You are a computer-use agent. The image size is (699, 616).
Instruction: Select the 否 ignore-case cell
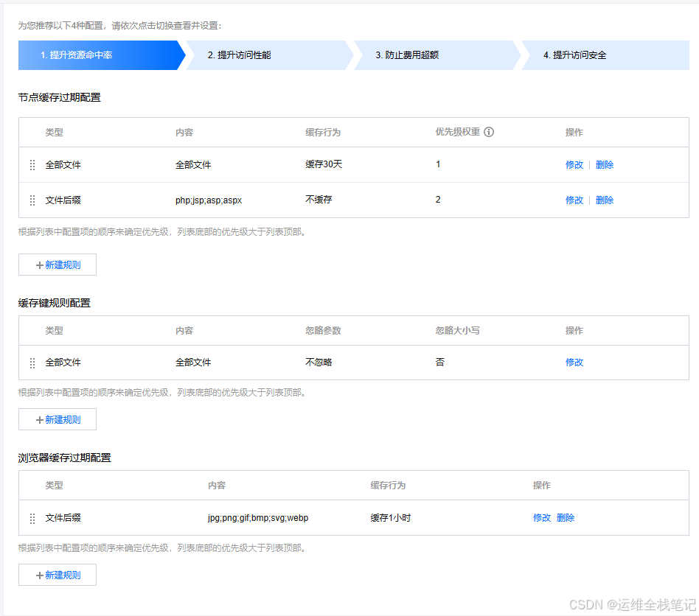[440, 362]
